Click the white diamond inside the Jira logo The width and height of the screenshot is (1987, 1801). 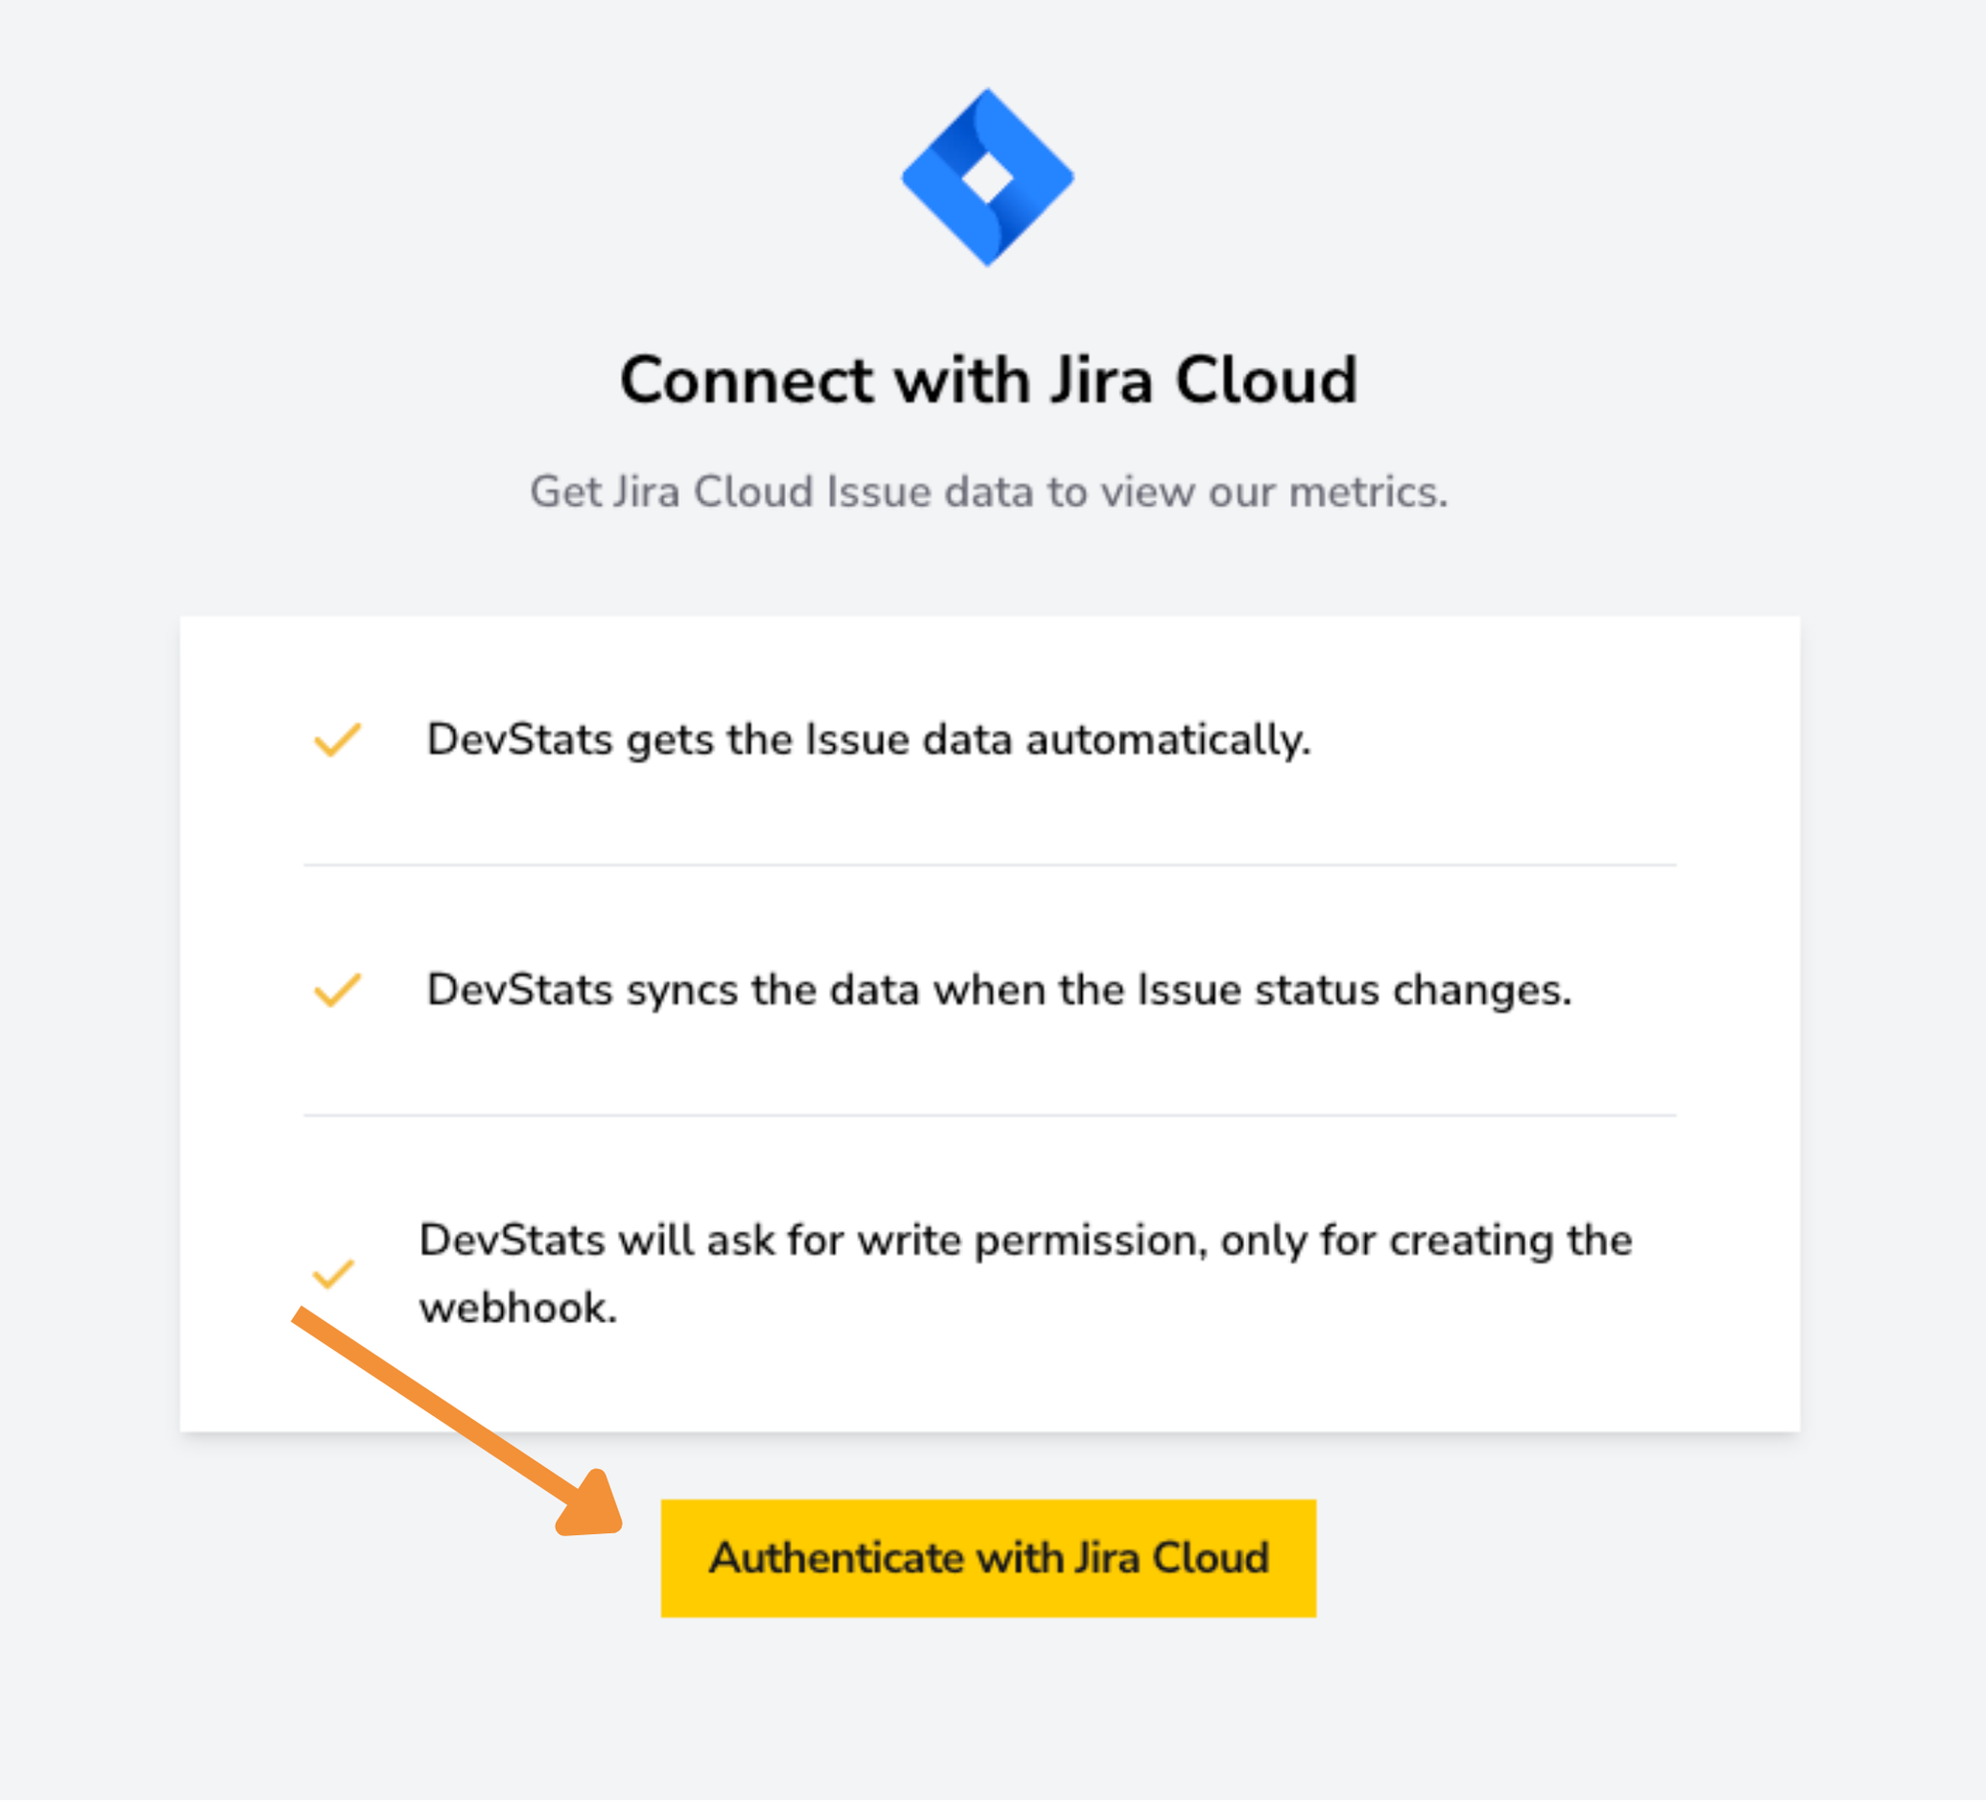(x=988, y=179)
